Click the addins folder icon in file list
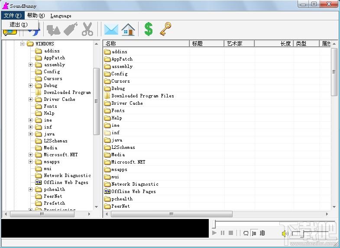This screenshot has height=248, width=340. click(107, 52)
